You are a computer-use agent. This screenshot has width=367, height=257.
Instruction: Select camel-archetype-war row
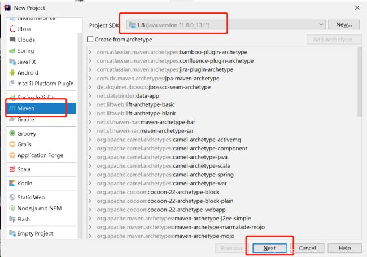pos(222,183)
